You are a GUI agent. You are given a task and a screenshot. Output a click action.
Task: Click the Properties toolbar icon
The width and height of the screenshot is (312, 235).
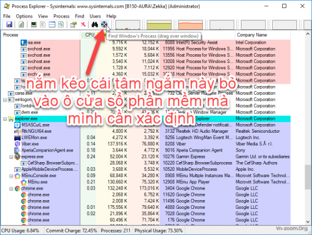(x=73, y=24)
